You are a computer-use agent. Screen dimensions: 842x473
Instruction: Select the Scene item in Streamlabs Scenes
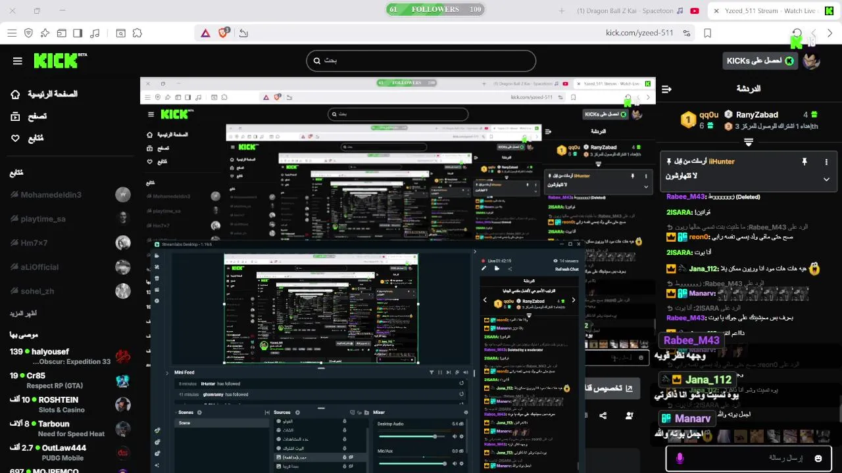222,422
